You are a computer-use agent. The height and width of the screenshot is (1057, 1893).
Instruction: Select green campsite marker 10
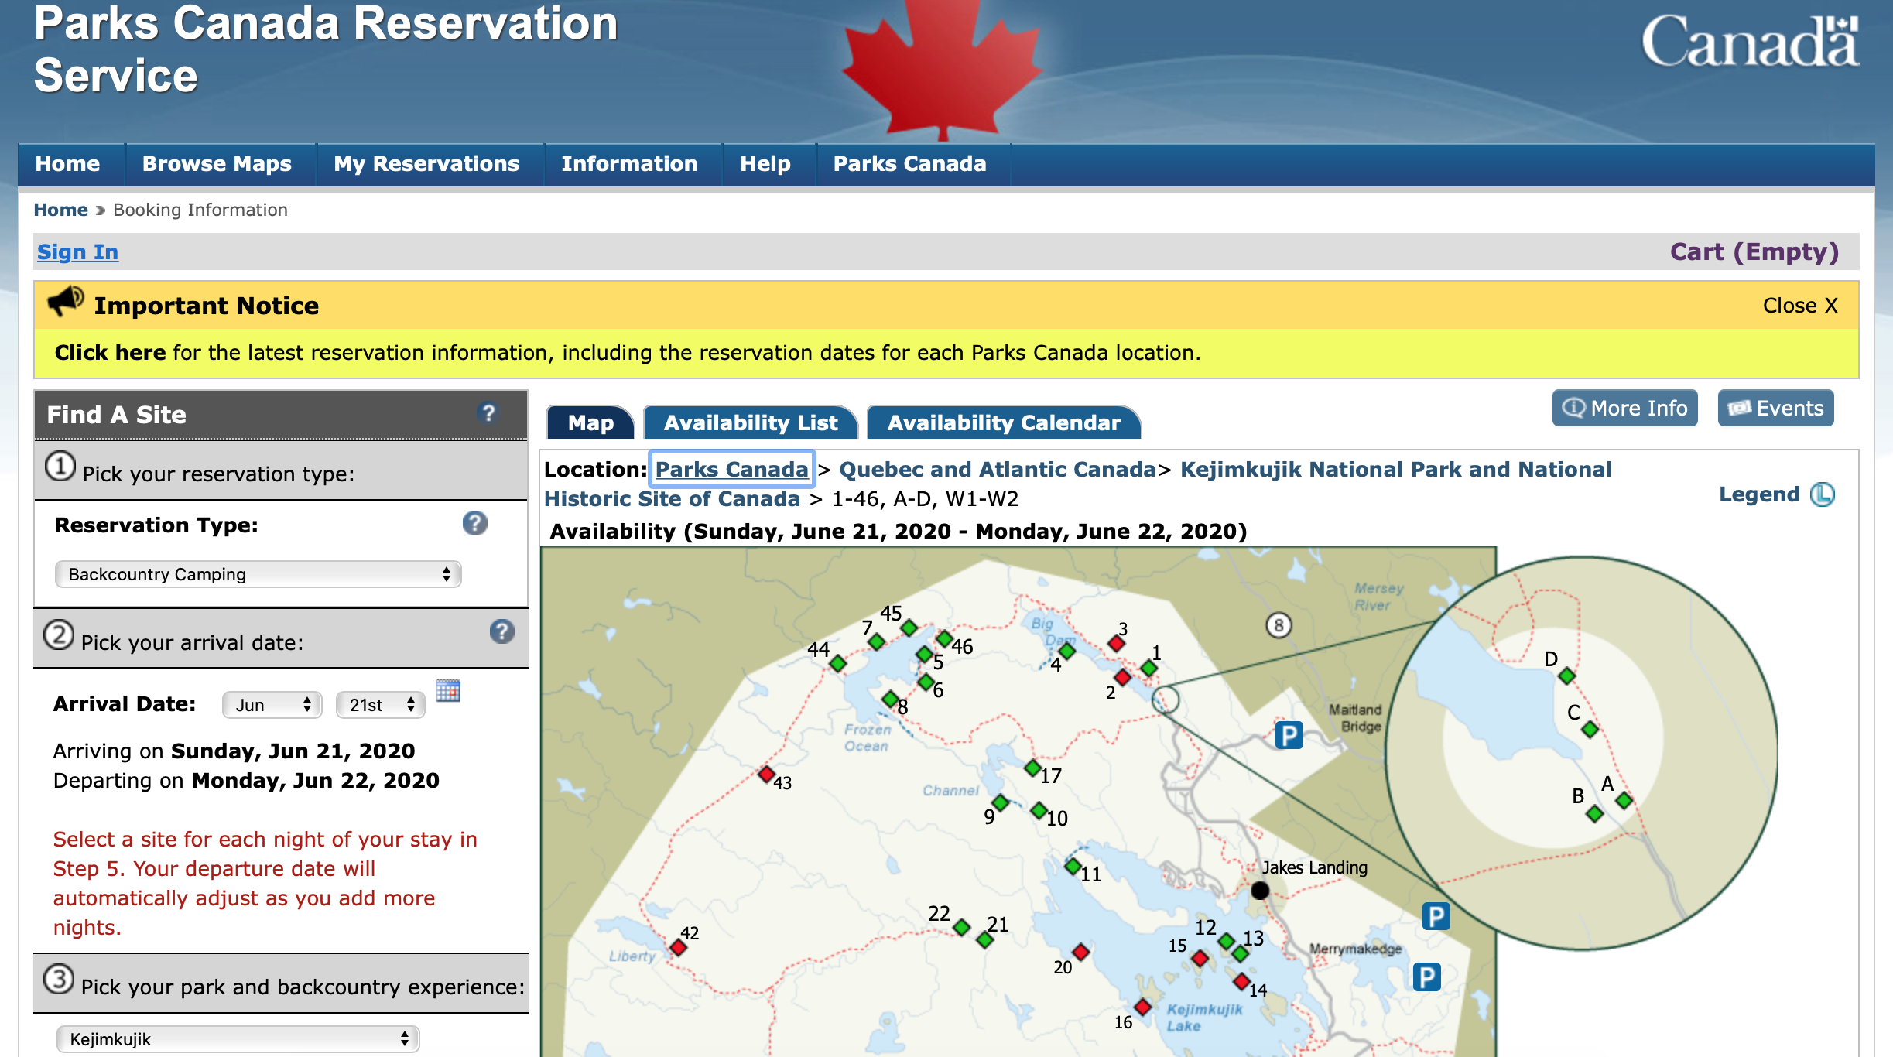pos(1039,810)
